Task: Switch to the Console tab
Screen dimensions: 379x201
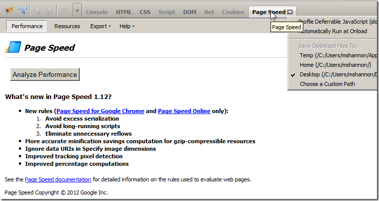Action: pos(97,12)
